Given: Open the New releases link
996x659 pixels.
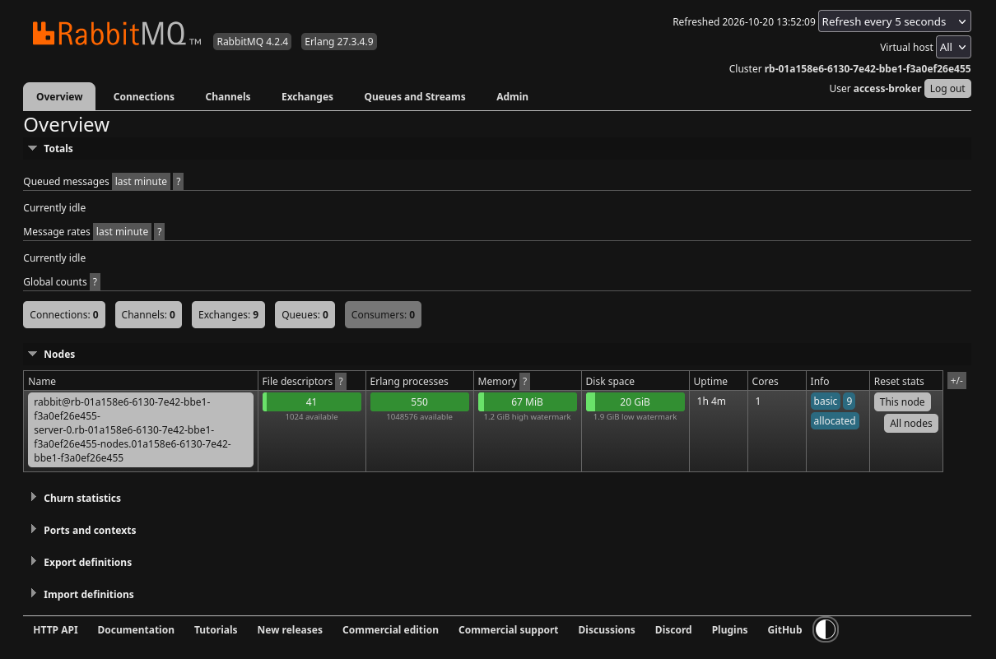Looking at the screenshot, I should point(290,630).
